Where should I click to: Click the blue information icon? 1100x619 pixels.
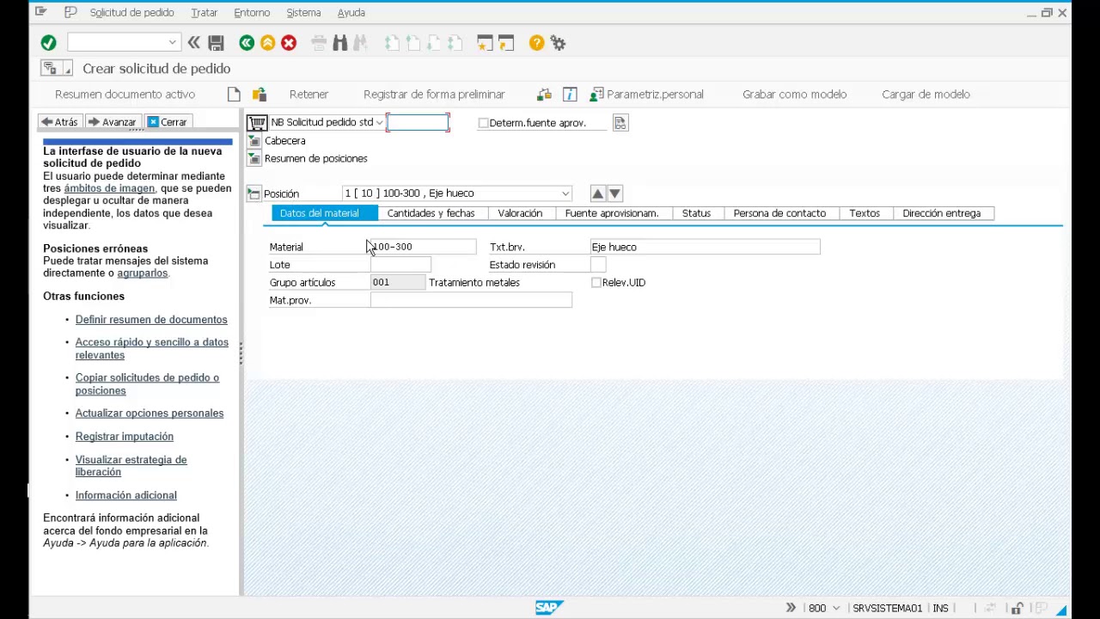pos(569,95)
